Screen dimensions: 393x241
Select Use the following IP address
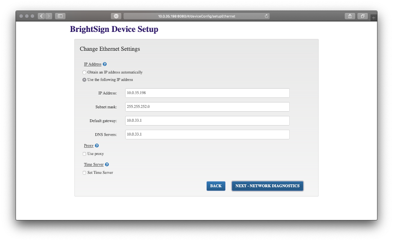coord(84,80)
